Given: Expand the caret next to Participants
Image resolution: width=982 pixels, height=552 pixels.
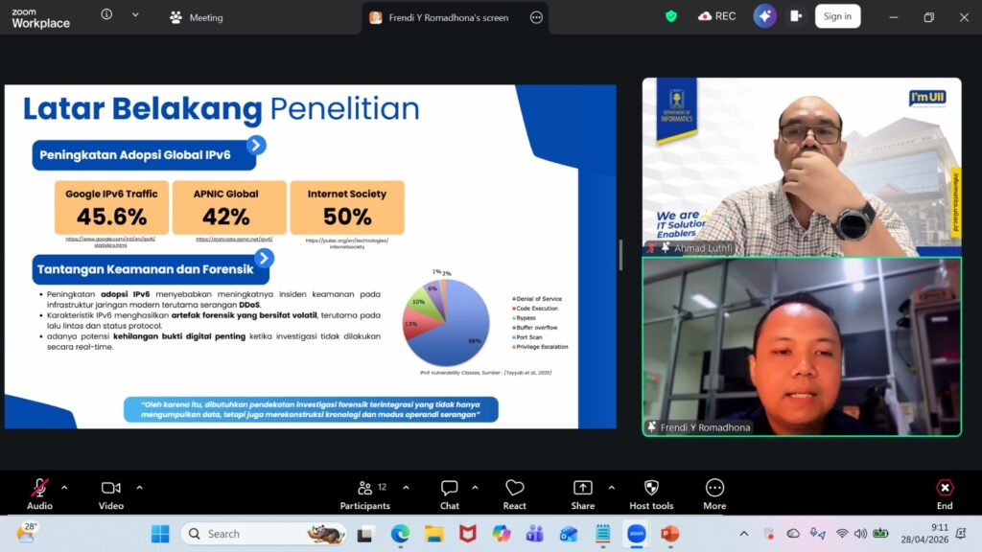Looking at the screenshot, I should click(x=406, y=487).
